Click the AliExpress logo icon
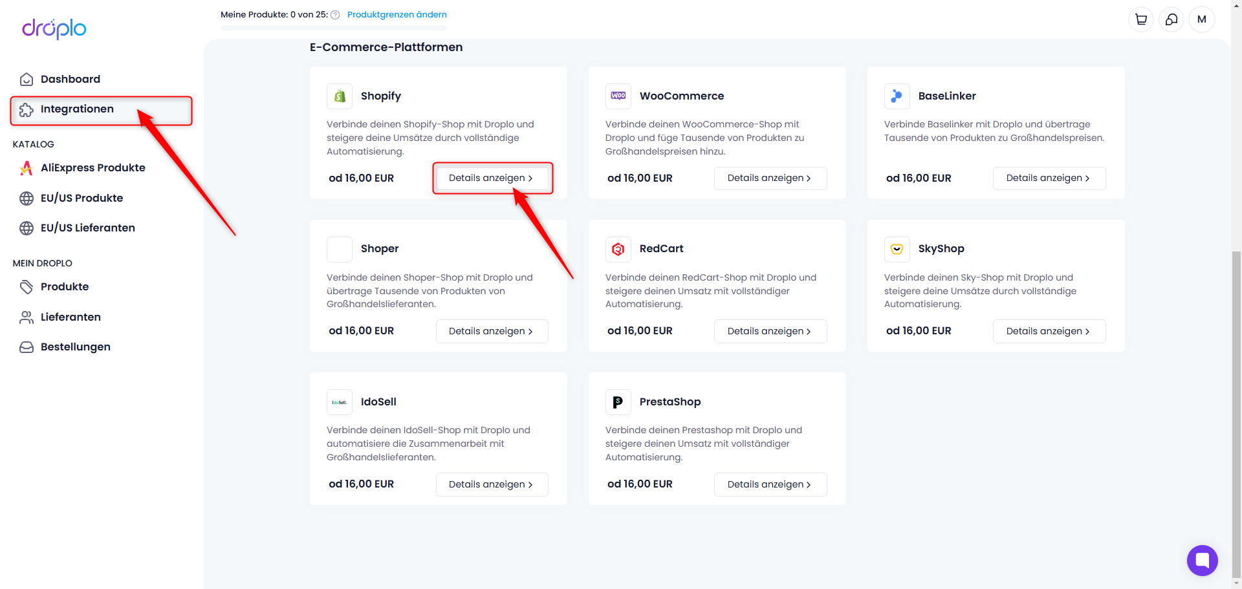This screenshot has width=1242, height=589. (27, 168)
